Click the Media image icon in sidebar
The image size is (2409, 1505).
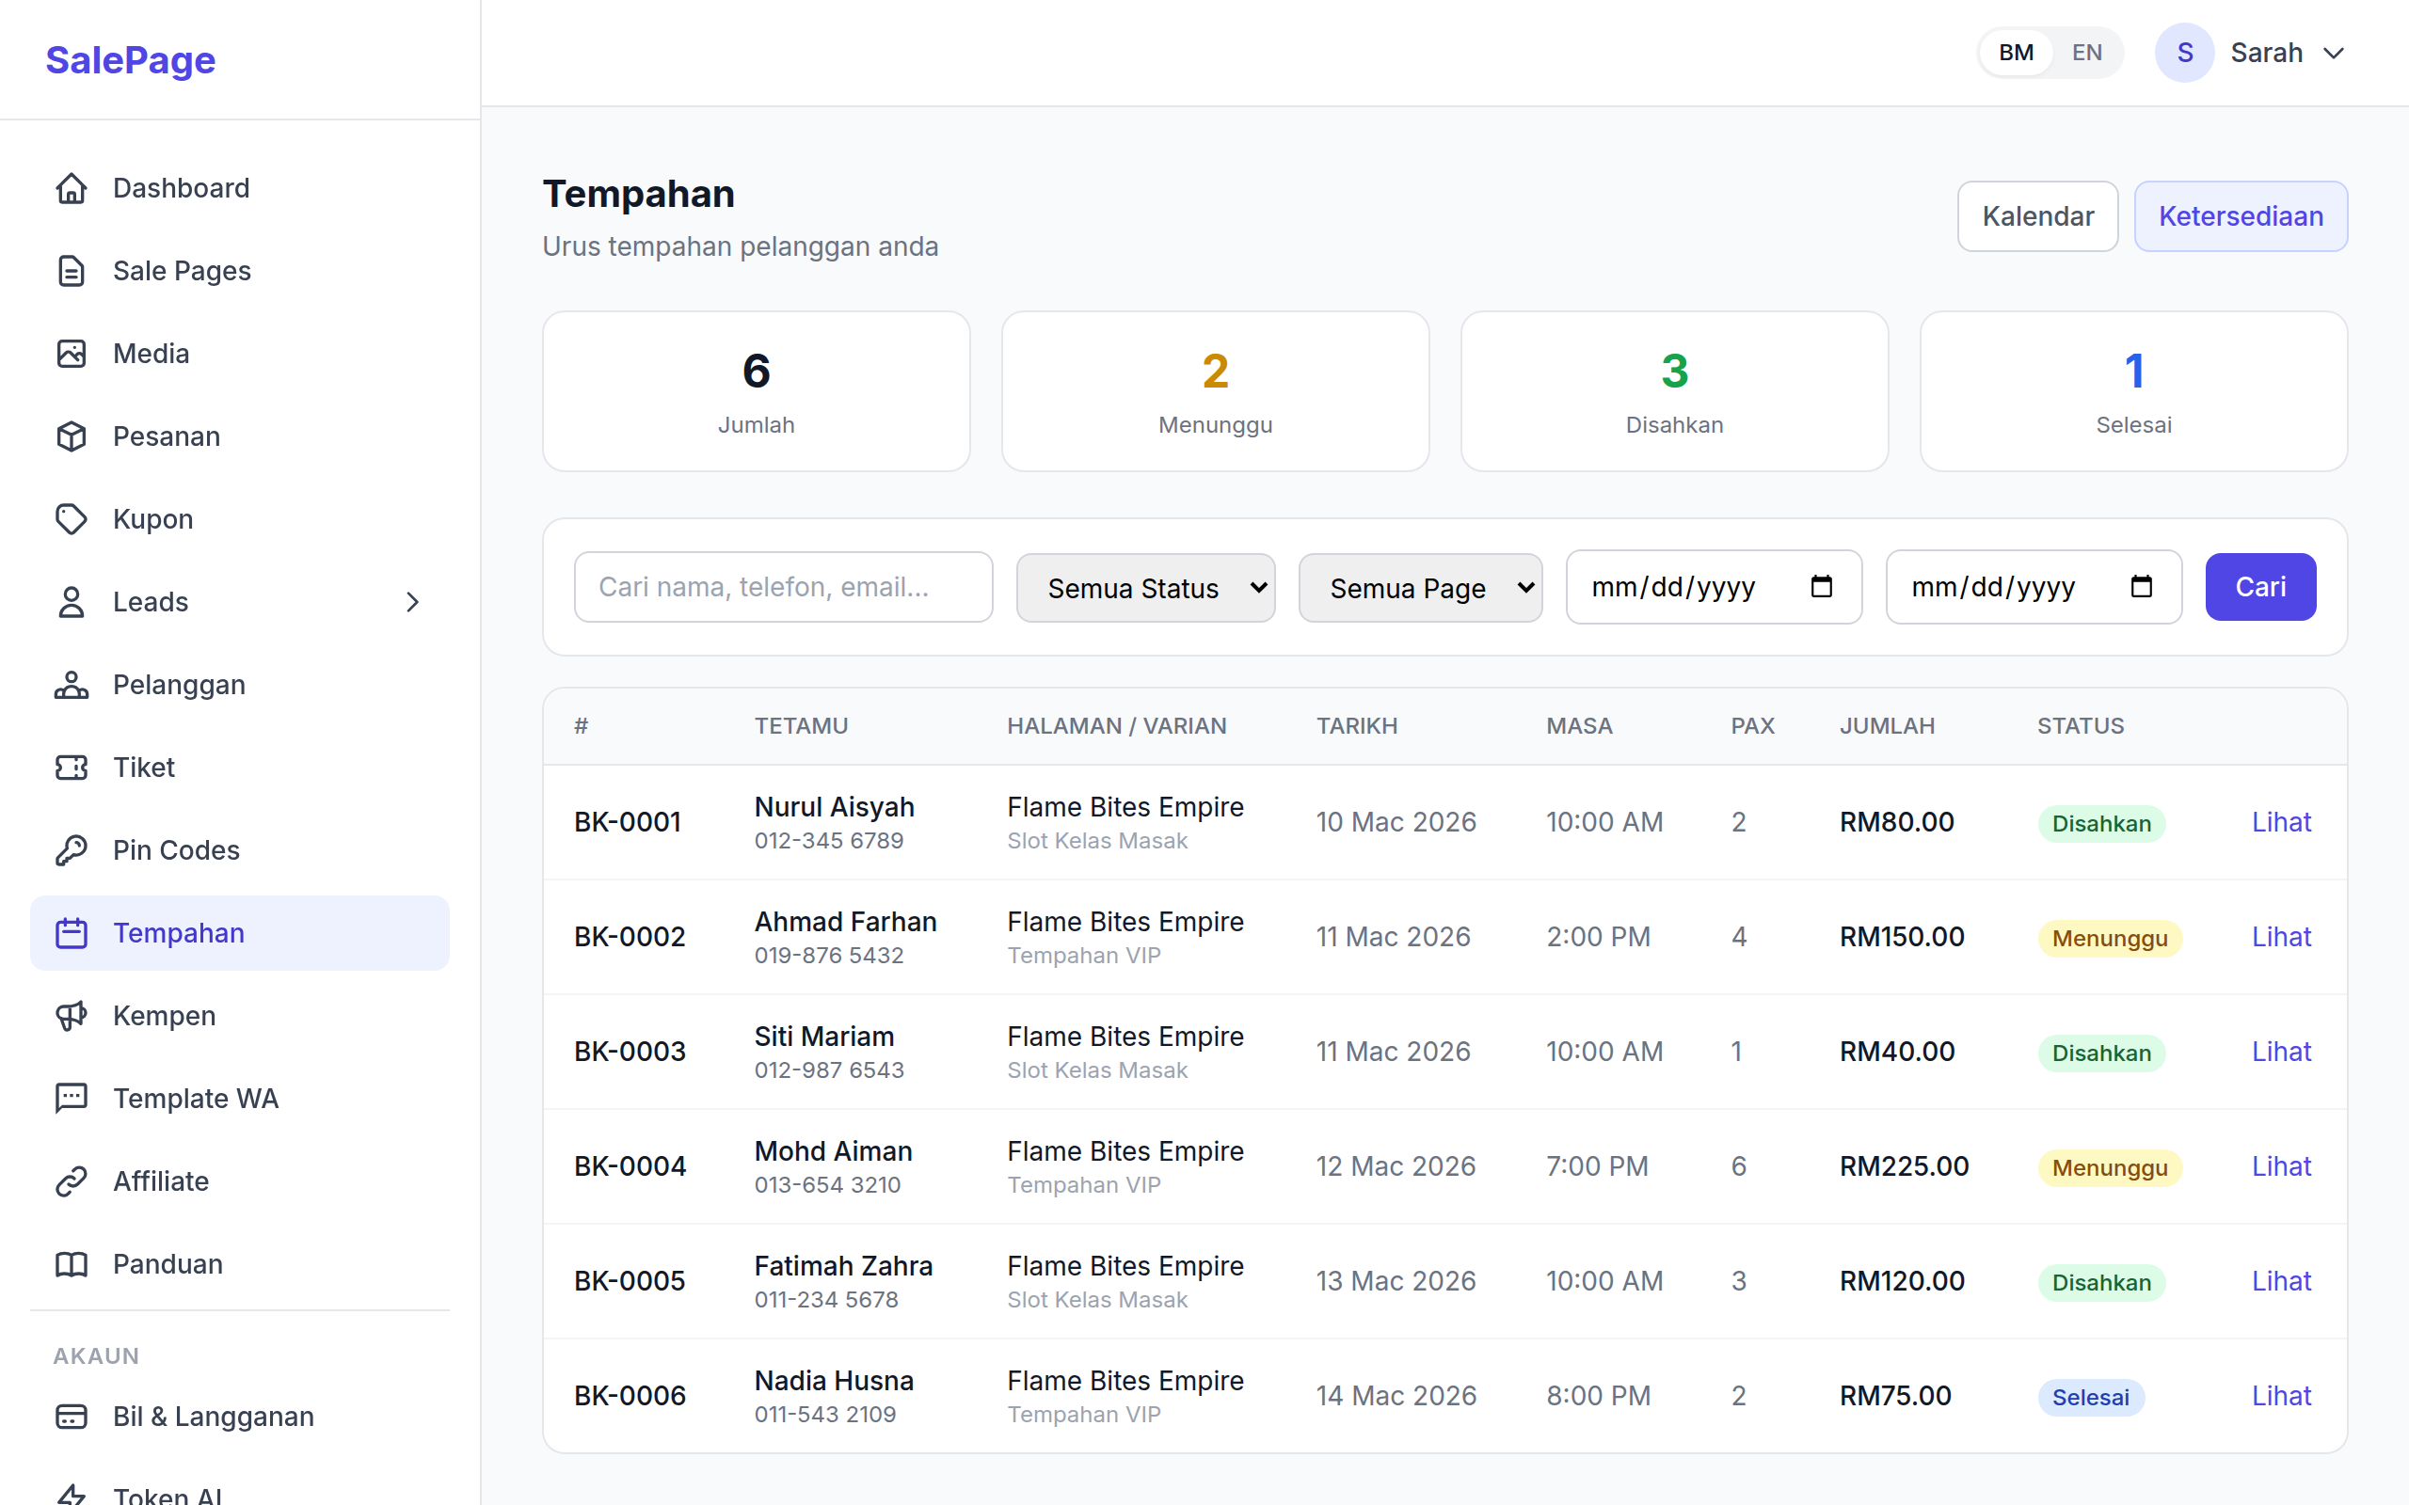tap(71, 354)
